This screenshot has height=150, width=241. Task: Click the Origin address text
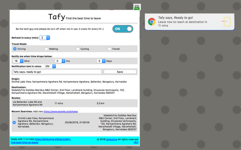tap(69, 82)
